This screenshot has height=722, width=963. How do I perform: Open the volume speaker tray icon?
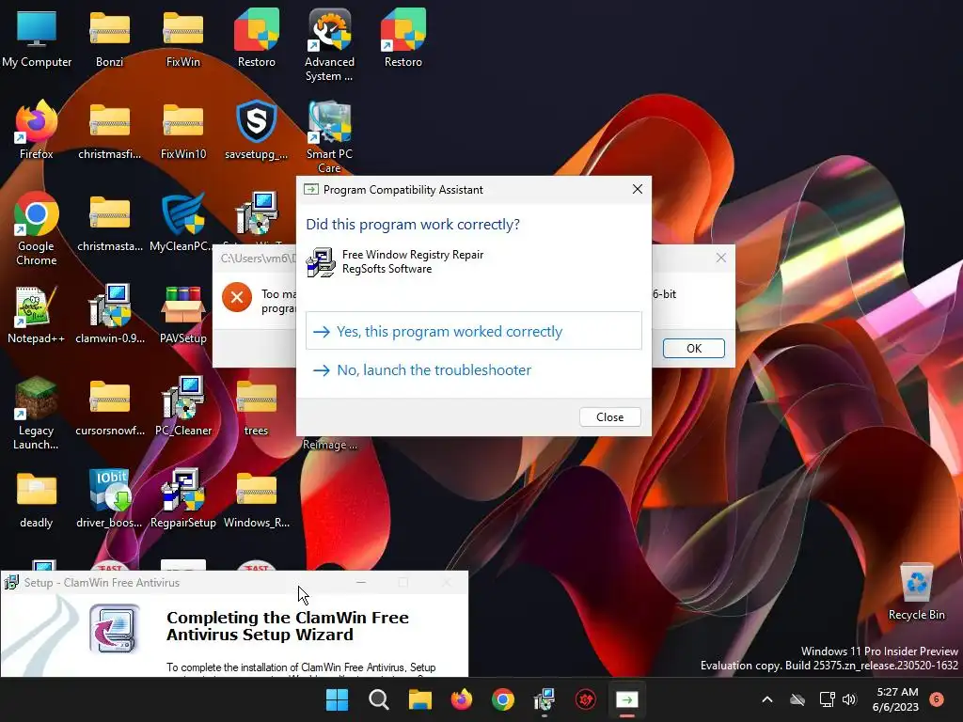pos(849,699)
